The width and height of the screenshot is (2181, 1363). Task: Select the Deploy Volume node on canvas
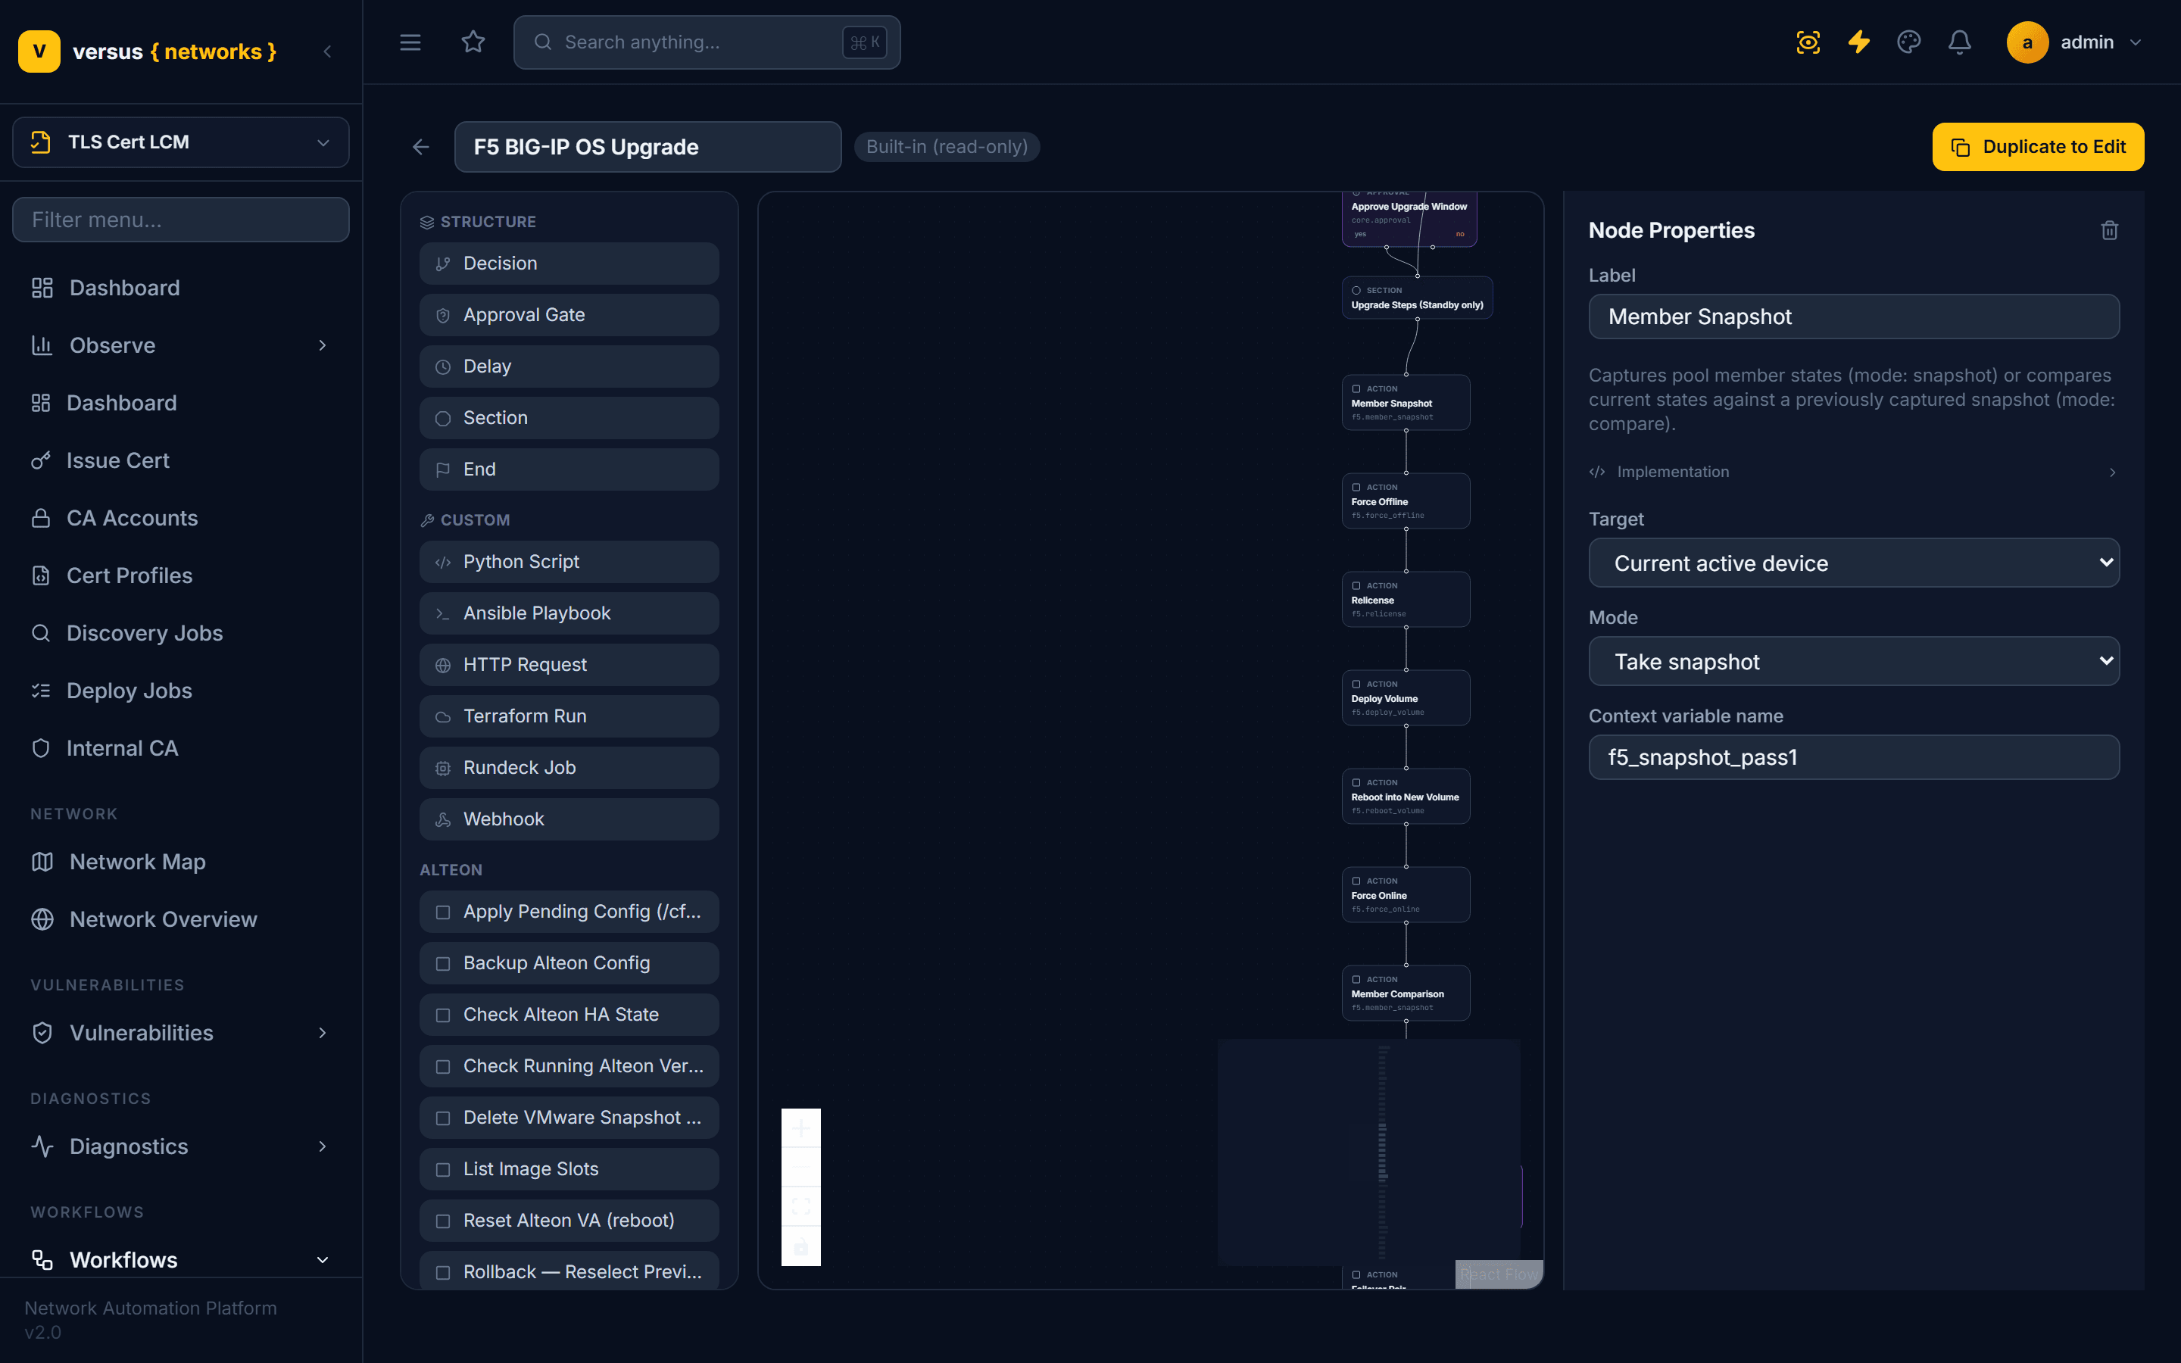(x=1405, y=697)
